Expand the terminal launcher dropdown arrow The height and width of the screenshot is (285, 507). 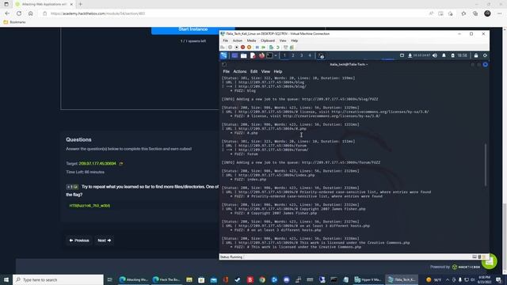276,55
